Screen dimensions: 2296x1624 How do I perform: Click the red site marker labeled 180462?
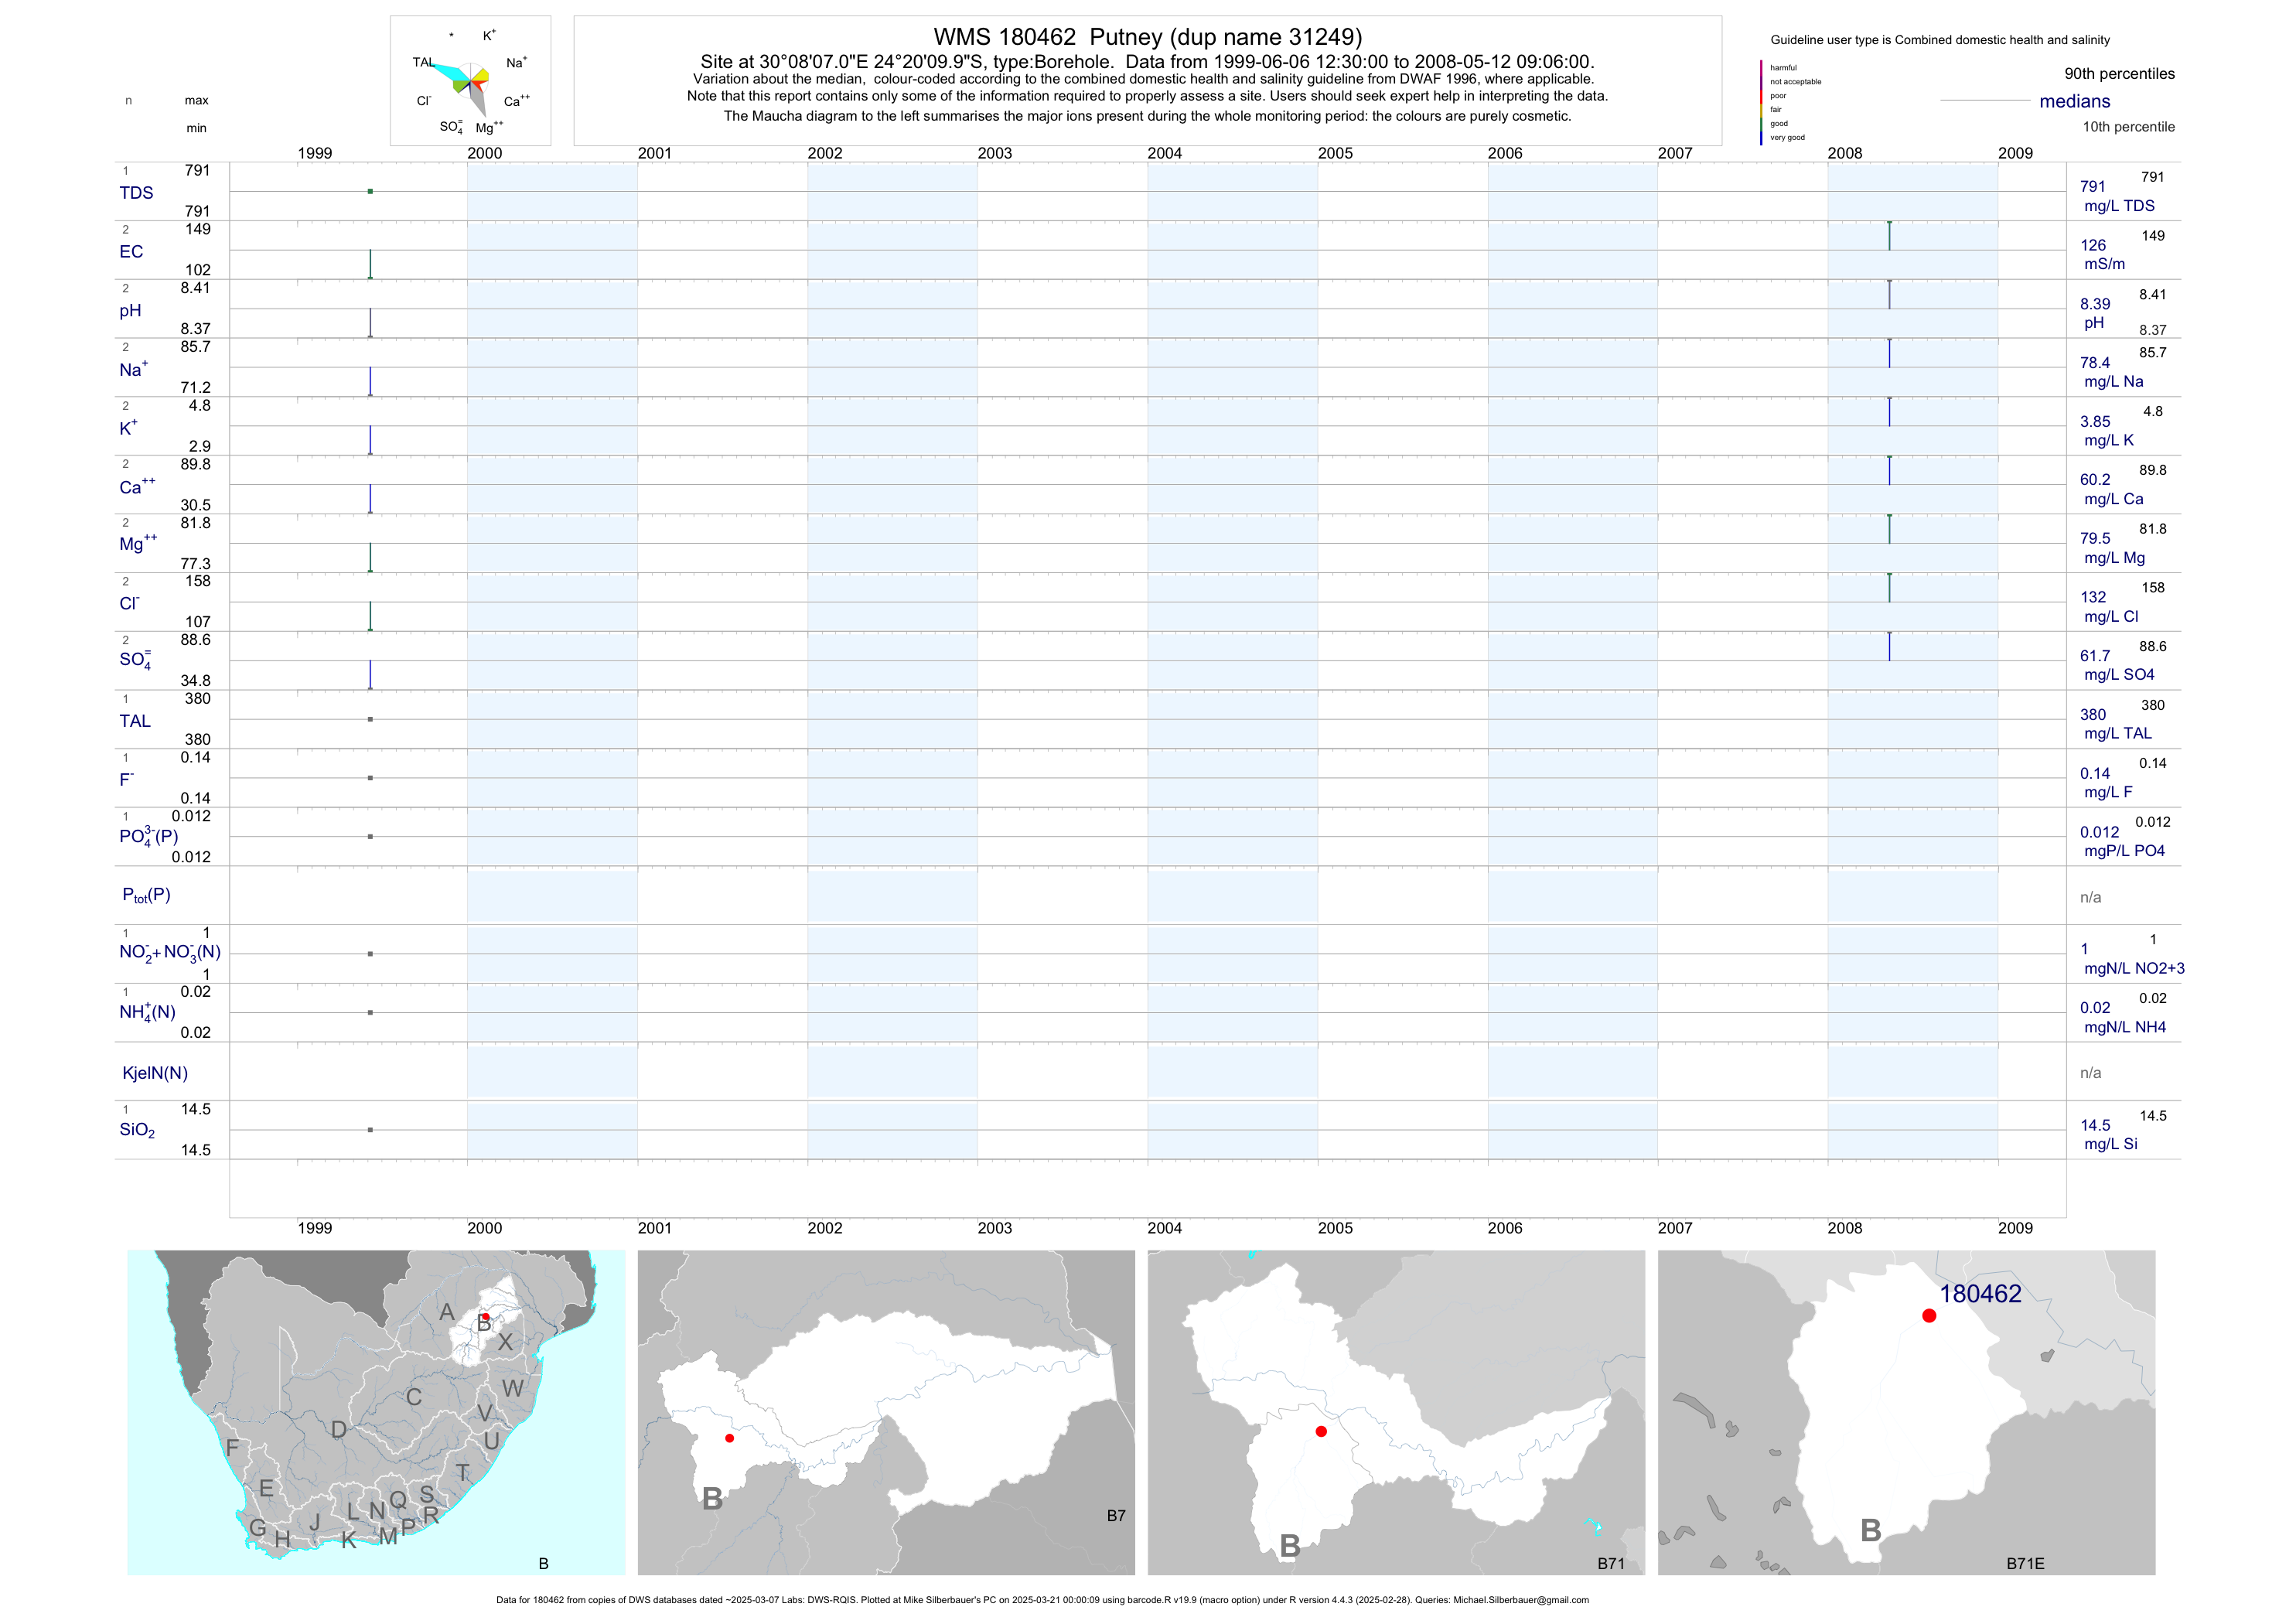pyautogui.click(x=1929, y=1316)
